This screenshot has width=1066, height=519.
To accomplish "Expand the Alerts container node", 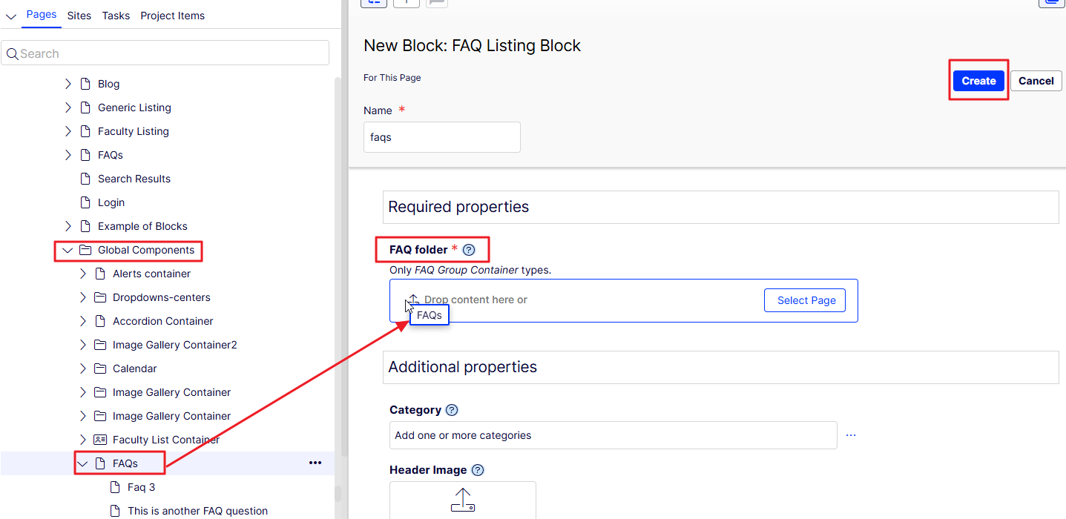I will point(83,274).
